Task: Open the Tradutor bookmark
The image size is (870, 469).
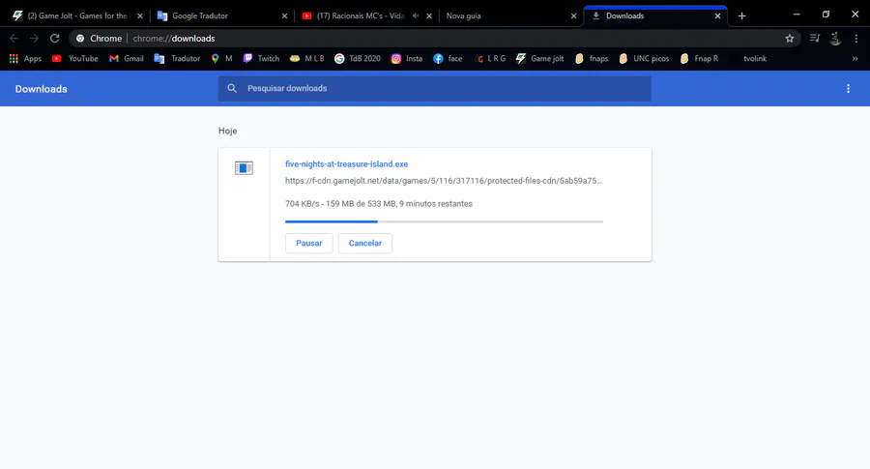Action: point(177,58)
